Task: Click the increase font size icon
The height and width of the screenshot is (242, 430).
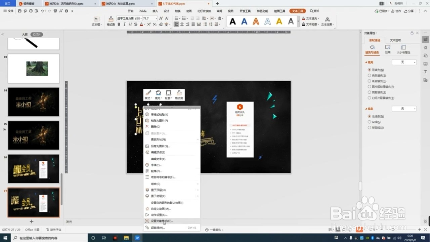Action: [161, 18]
